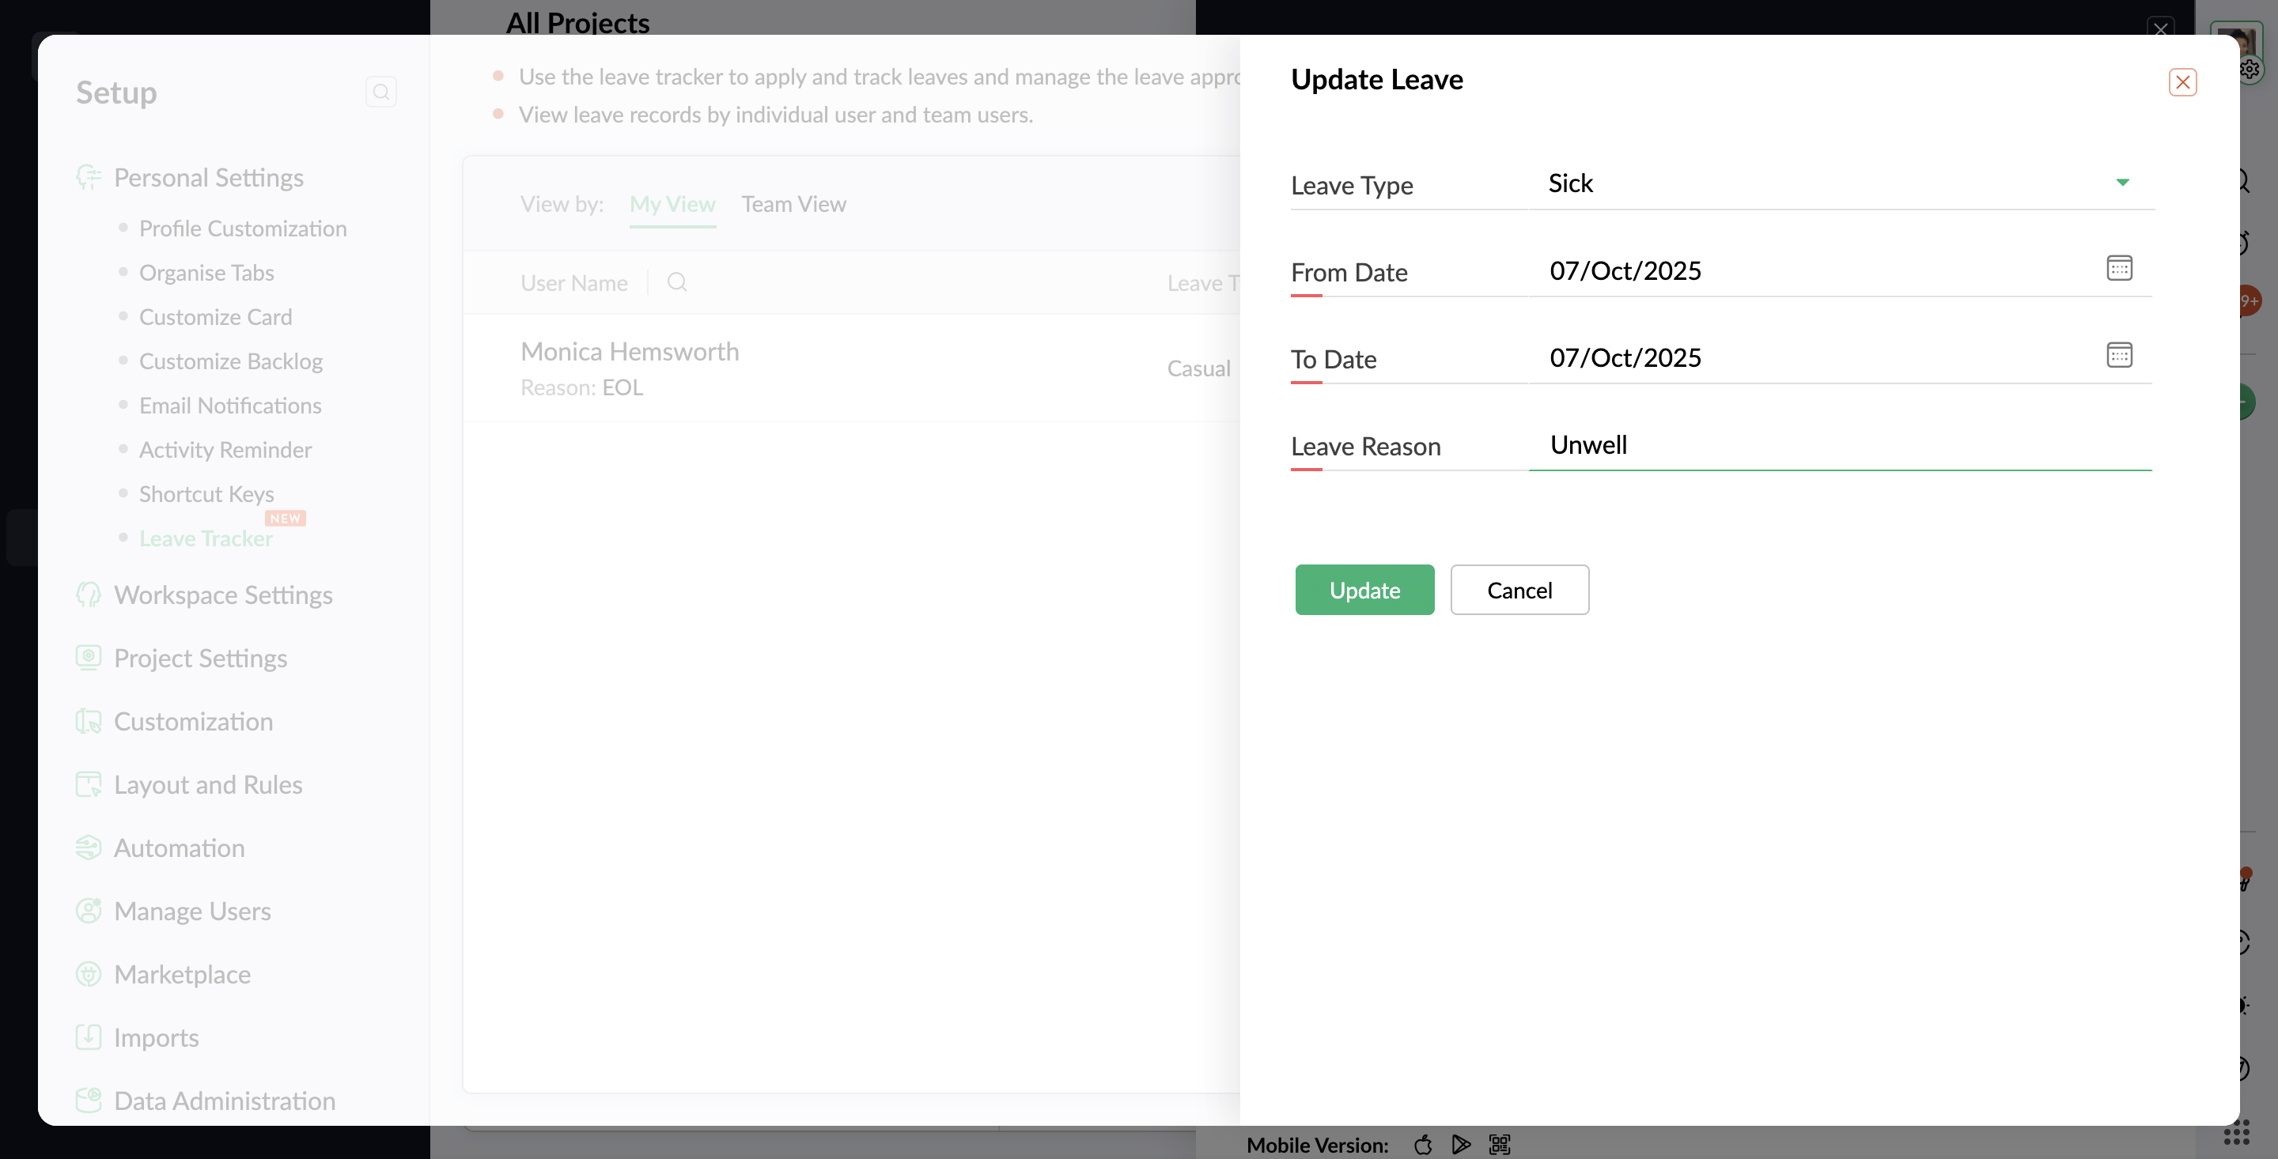Open the From Date calendar picker
2278x1159 pixels.
(x=2119, y=268)
